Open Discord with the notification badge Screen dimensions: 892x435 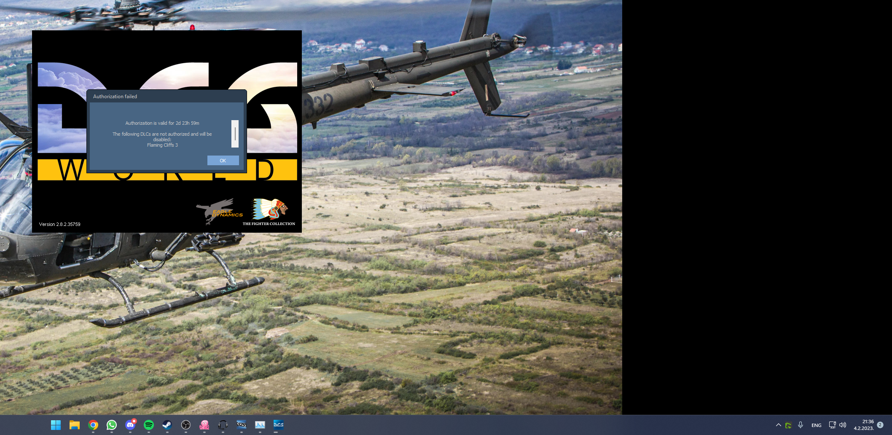tap(130, 425)
